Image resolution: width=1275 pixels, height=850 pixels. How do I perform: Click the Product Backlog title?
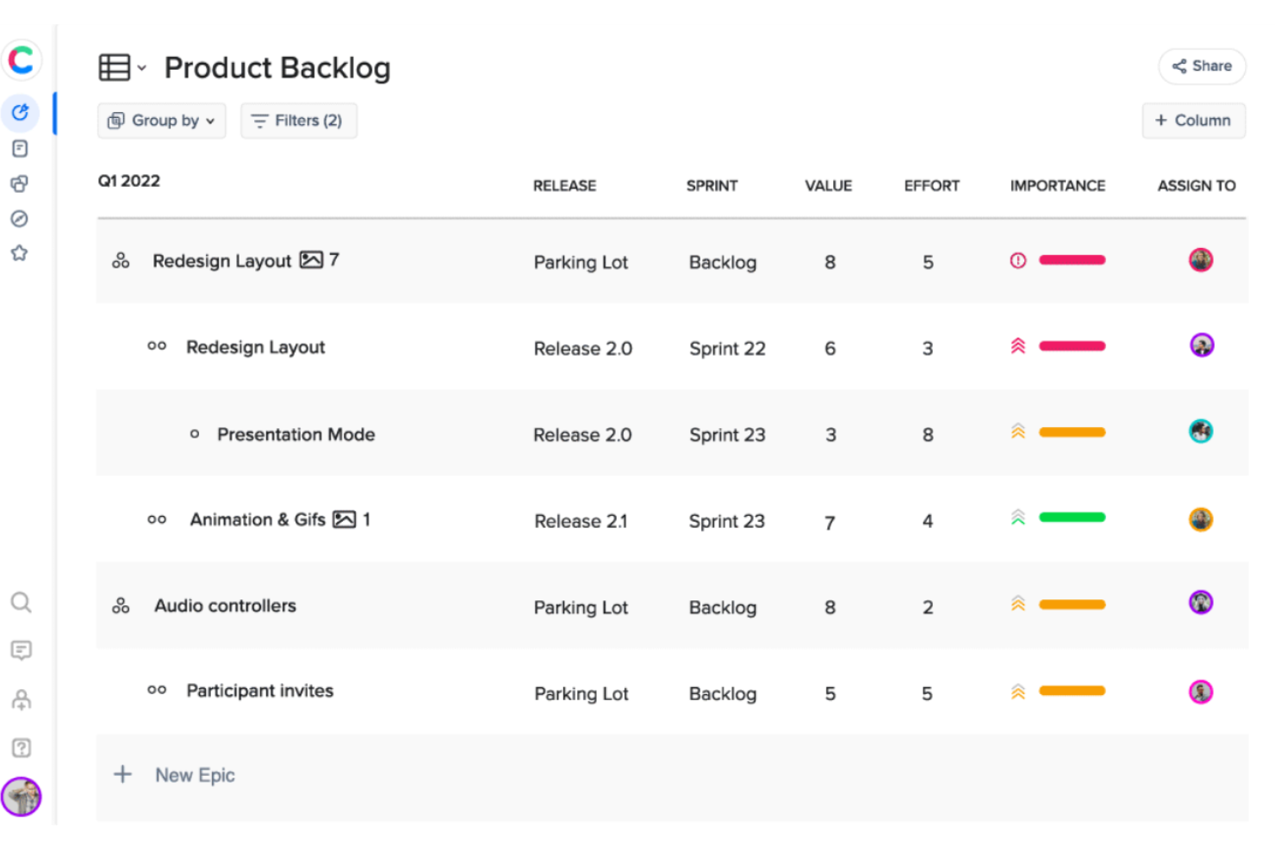click(x=277, y=67)
